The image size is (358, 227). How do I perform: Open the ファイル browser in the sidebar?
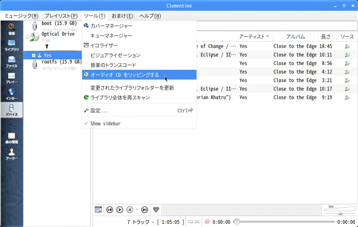(12, 61)
